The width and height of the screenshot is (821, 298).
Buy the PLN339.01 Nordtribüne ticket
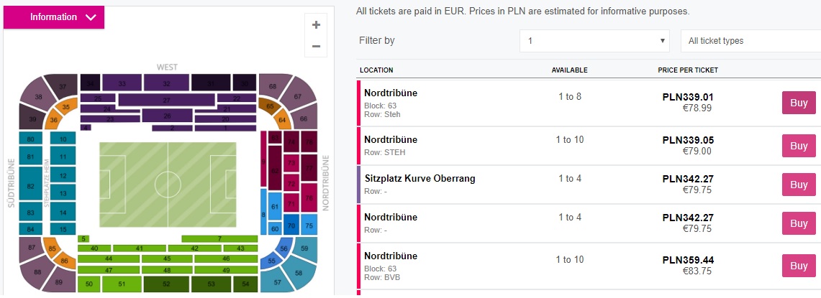tap(799, 103)
